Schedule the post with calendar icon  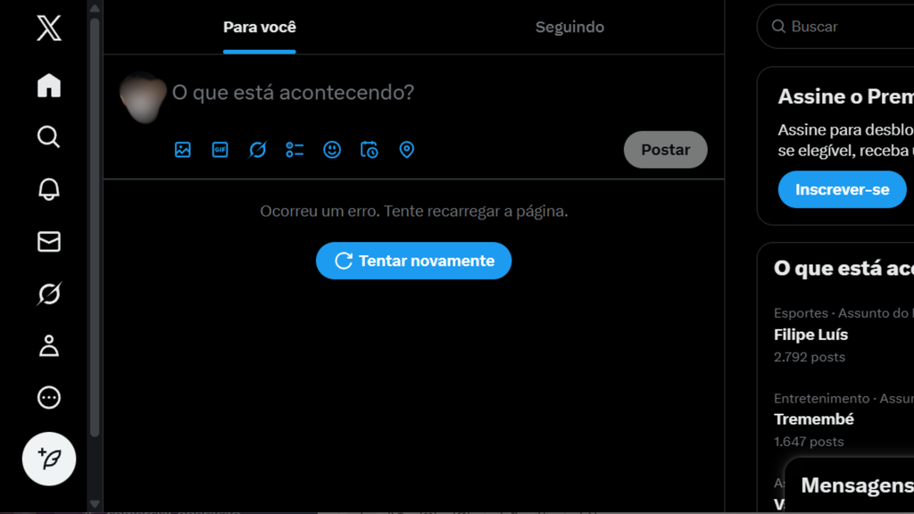[x=369, y=150]
